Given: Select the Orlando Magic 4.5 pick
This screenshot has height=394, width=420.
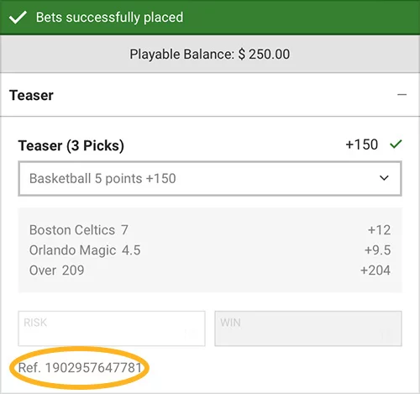Looking at the screenshot, I should pos(85,250).
